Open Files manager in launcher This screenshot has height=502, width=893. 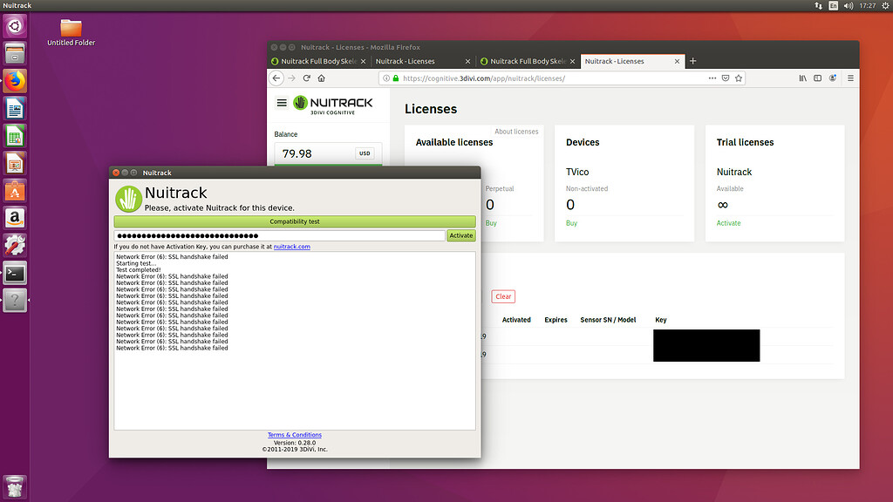coord(15,53)
